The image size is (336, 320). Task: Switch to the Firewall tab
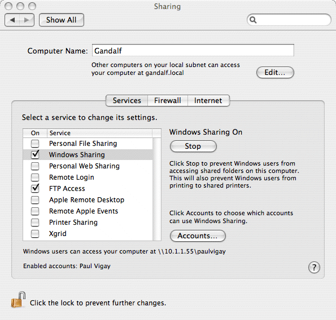tap(168, 100)
